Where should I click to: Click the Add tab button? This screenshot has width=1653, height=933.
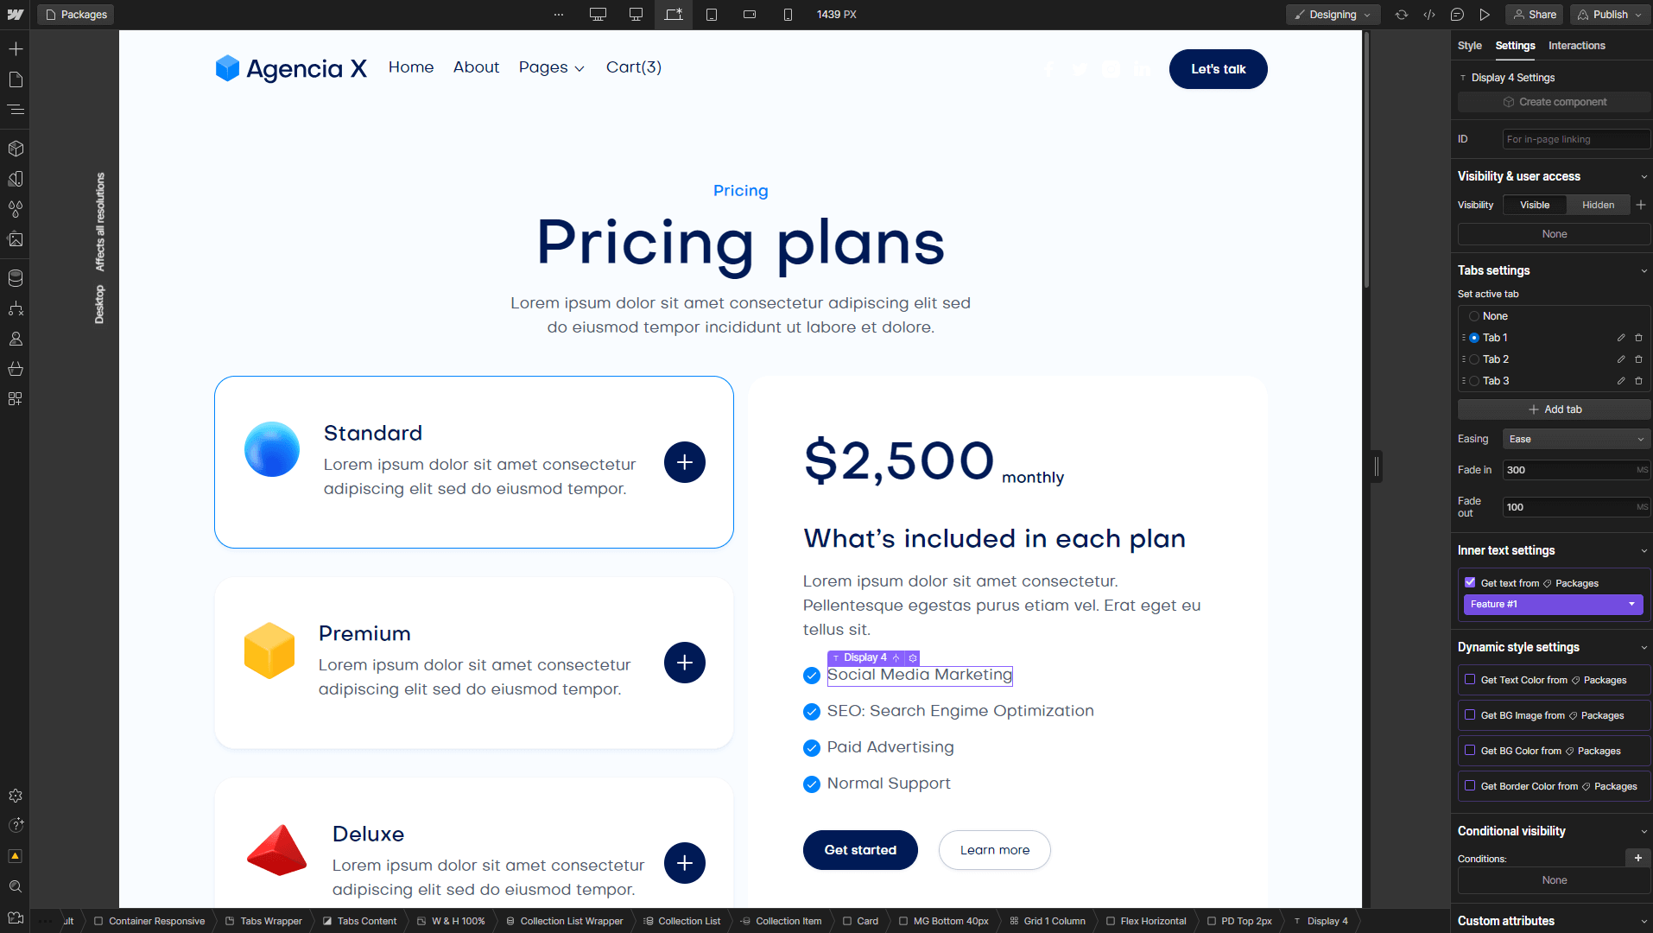[1553, 409]
